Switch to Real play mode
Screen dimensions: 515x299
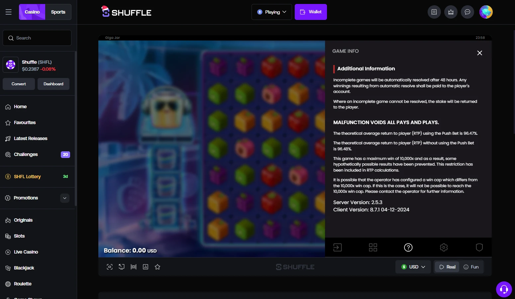point(447,267)
